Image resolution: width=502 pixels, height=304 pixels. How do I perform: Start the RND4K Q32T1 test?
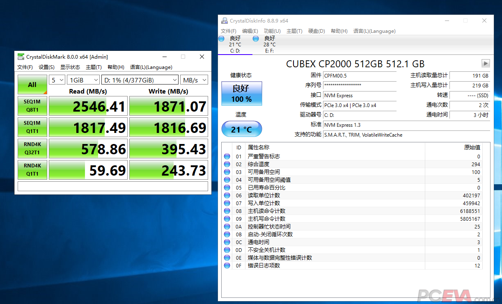(32, 149)
